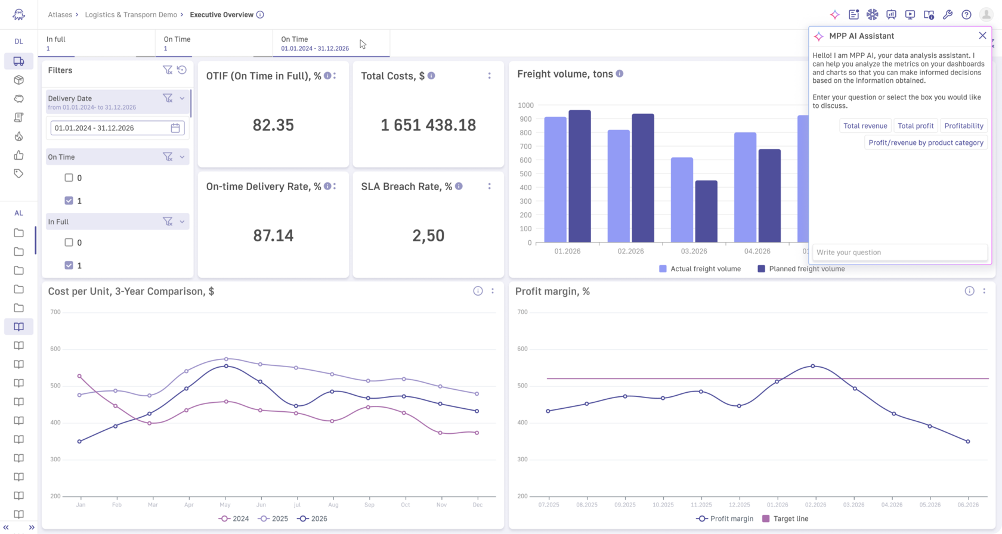Open the wrench settings tool

click(947, 14)
